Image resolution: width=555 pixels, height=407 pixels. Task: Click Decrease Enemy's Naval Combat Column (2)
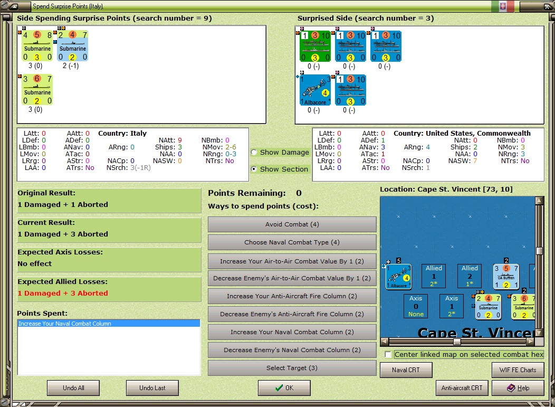292,350
